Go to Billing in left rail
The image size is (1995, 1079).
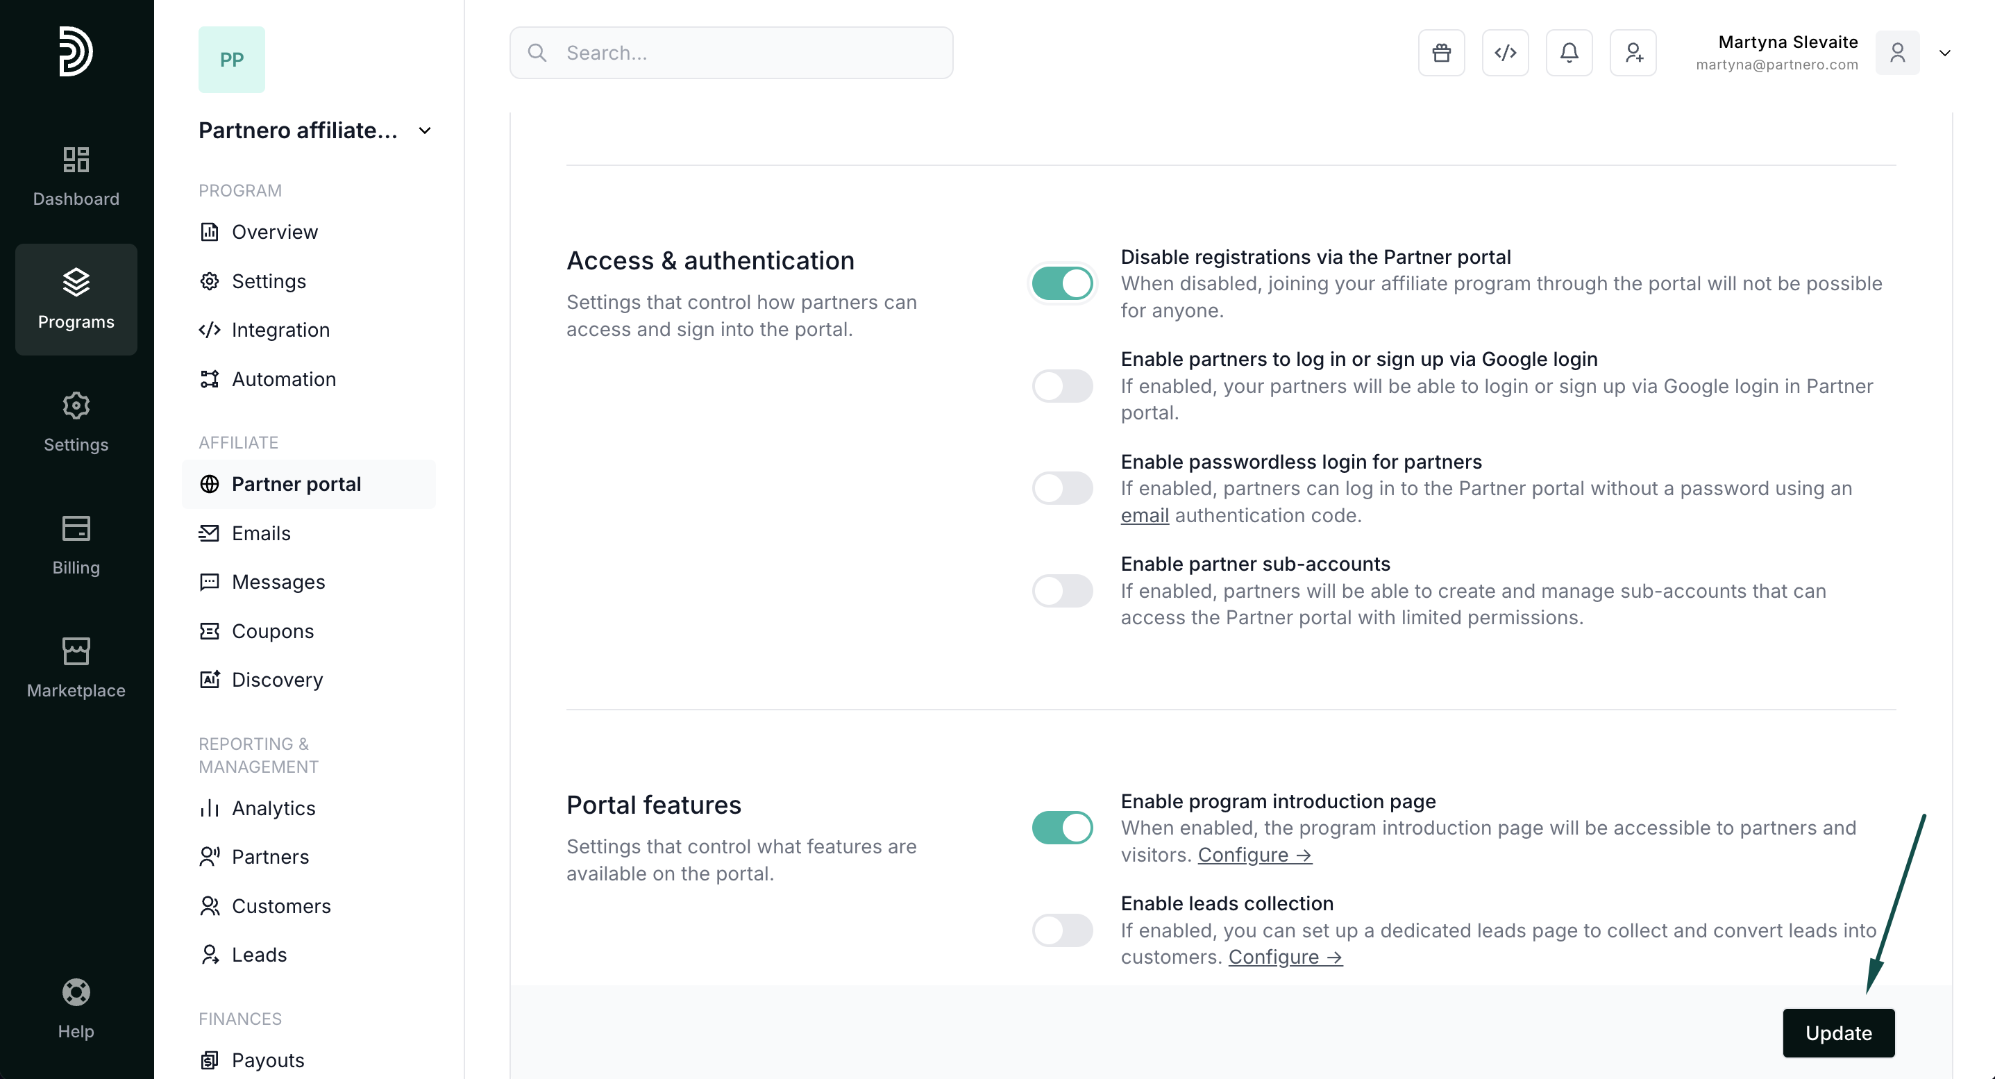[x=76, y=545]
